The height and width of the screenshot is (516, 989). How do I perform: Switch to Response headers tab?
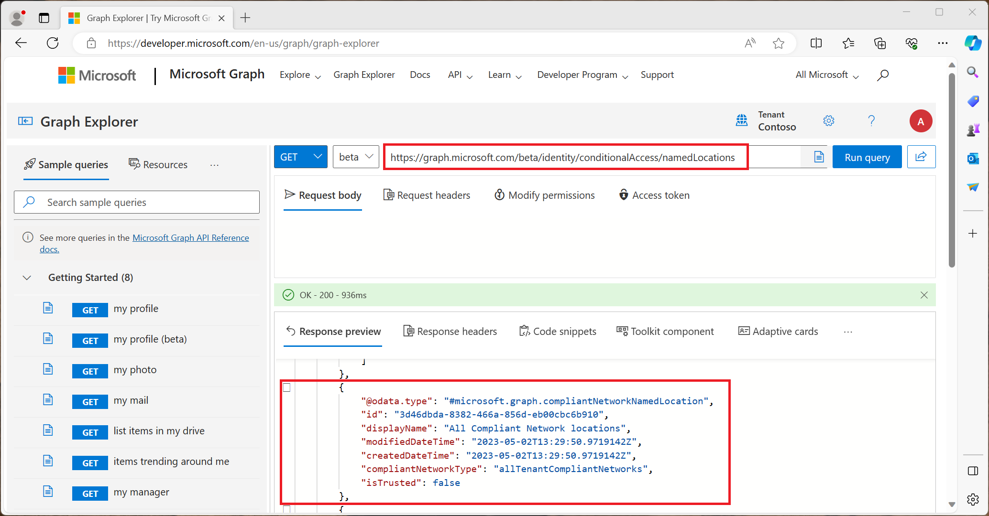450,331
